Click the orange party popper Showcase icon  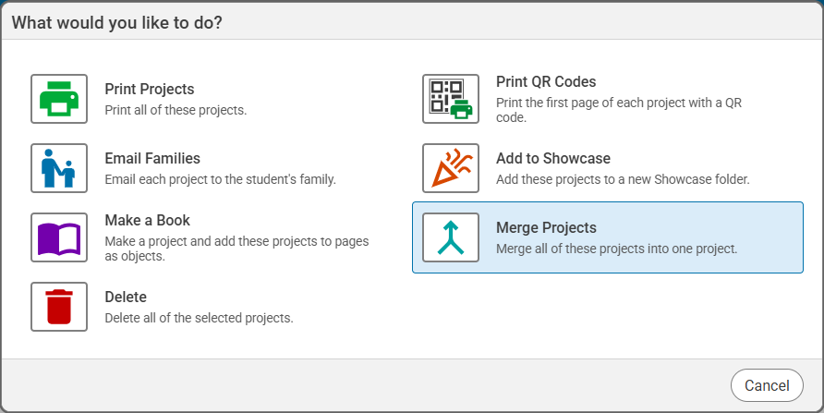pyautogui.click(x=451, y=168)
